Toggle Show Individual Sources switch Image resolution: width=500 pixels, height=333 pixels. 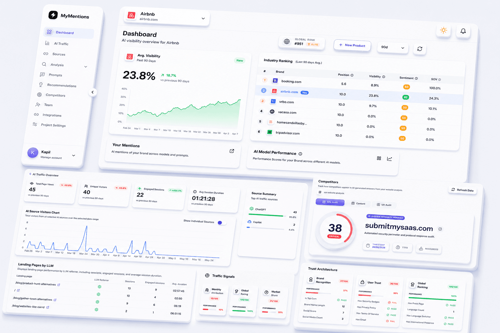[222, 223]
